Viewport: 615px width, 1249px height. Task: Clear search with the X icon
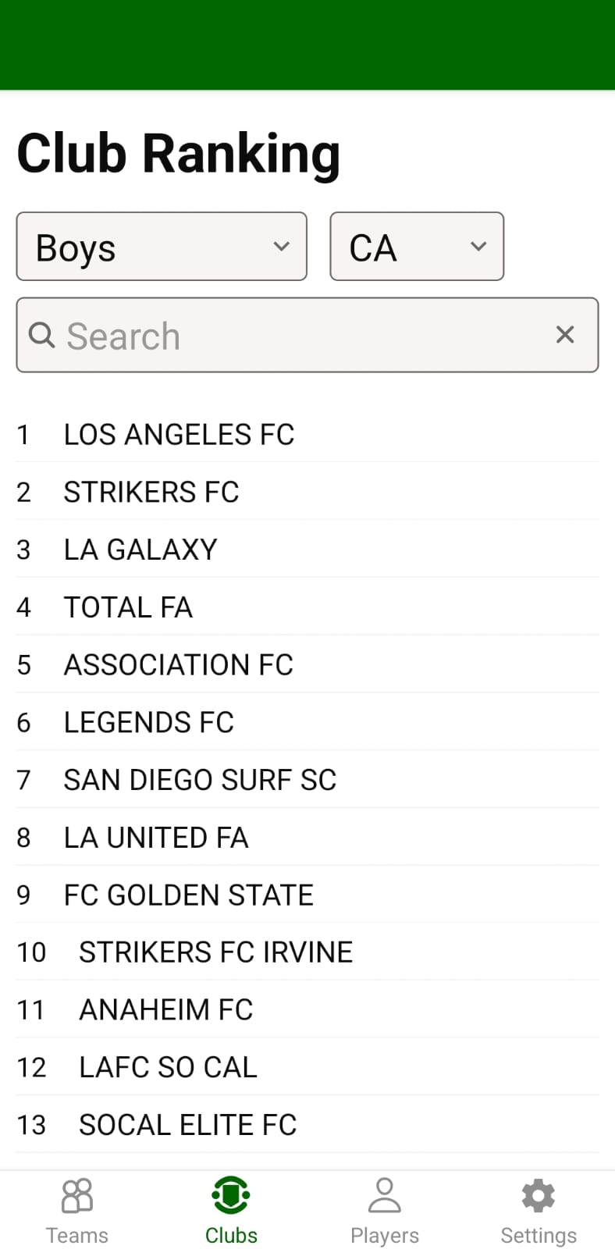click(565, 335)
